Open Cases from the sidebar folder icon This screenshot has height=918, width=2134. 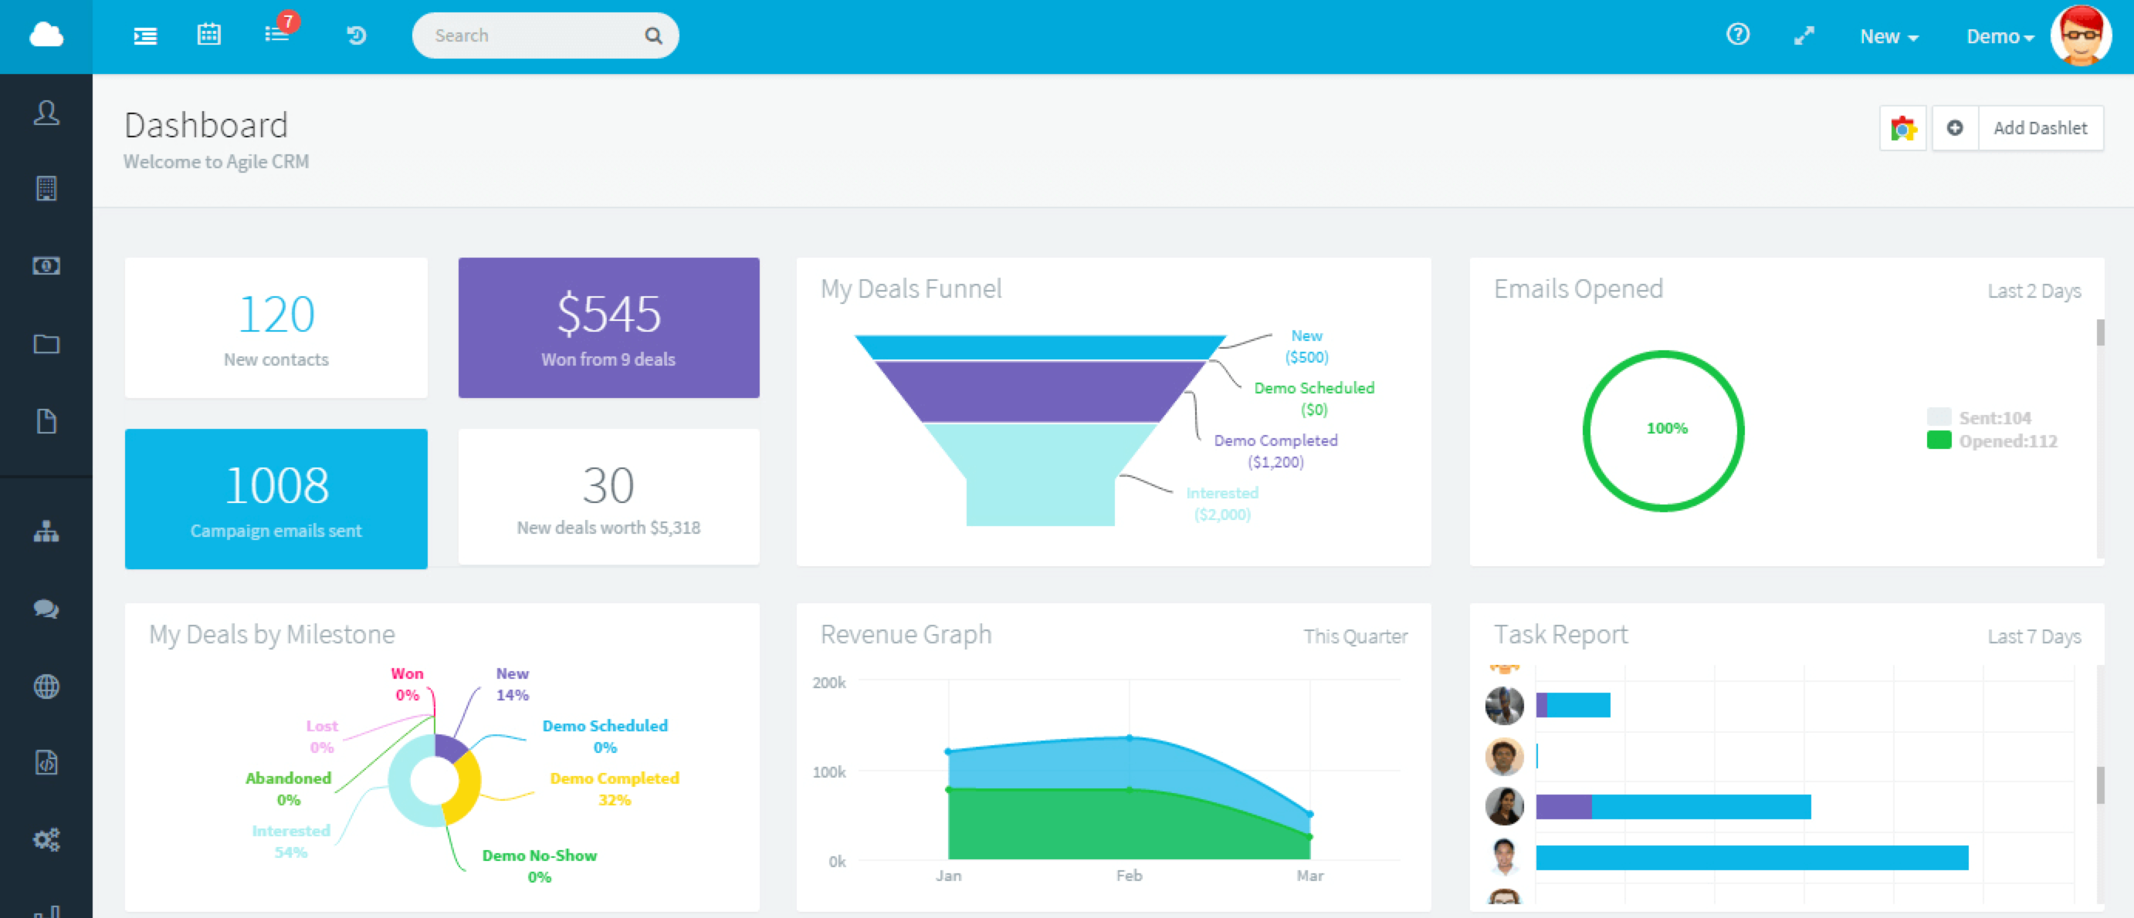46,343
